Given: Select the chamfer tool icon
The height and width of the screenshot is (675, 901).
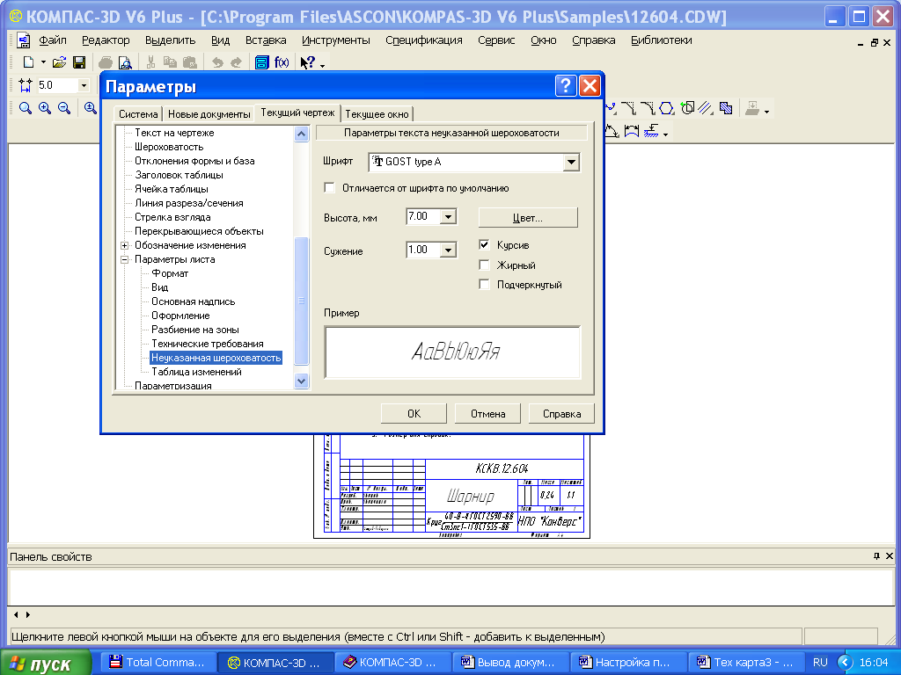Looking at the screenshot, I should 628,108.
